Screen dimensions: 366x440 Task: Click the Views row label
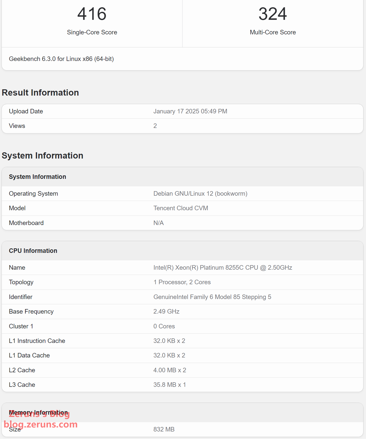coord(17,126)
